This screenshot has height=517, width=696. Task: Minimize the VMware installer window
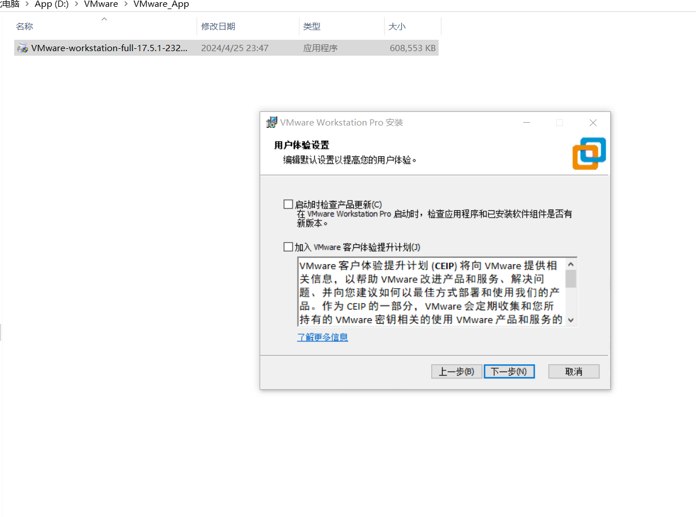pyautogui.click(x=527, y=123)
